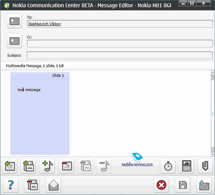Attach a file using the paperclip icon
Image resolution: width=215 pixels, height=195 pixels.
[205, 166]
